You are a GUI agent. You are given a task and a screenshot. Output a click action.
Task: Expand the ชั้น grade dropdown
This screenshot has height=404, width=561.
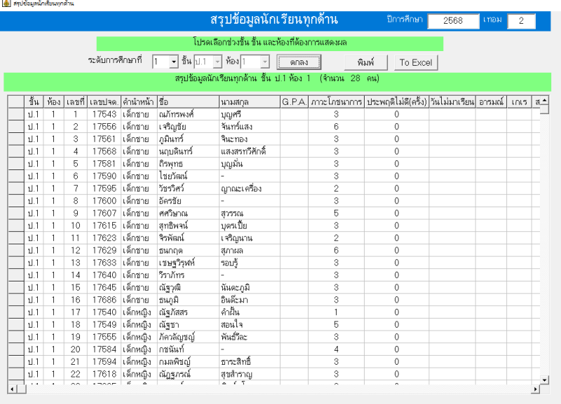pos(217,62)
